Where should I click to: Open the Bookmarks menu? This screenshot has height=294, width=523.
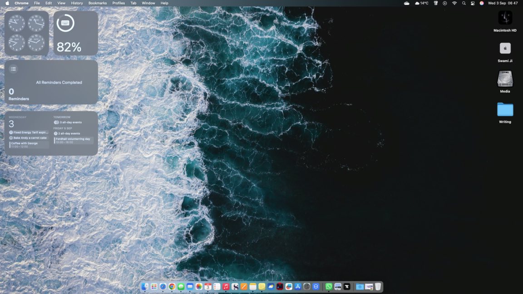[98, 3]
